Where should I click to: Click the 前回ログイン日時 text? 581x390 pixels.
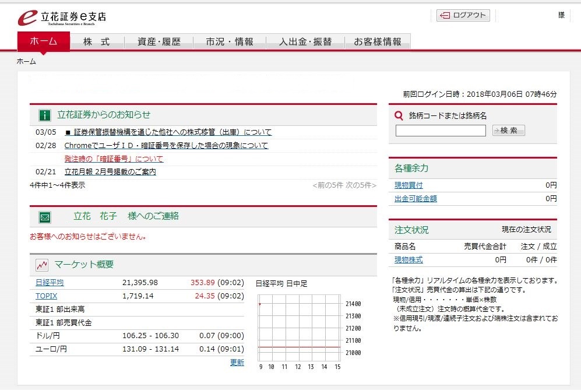(480, 94)
